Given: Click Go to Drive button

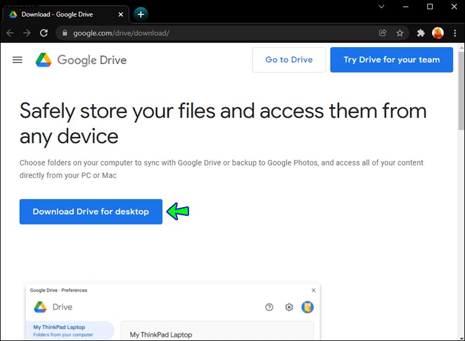Looking at the screenshot, I should pos(289,60).
